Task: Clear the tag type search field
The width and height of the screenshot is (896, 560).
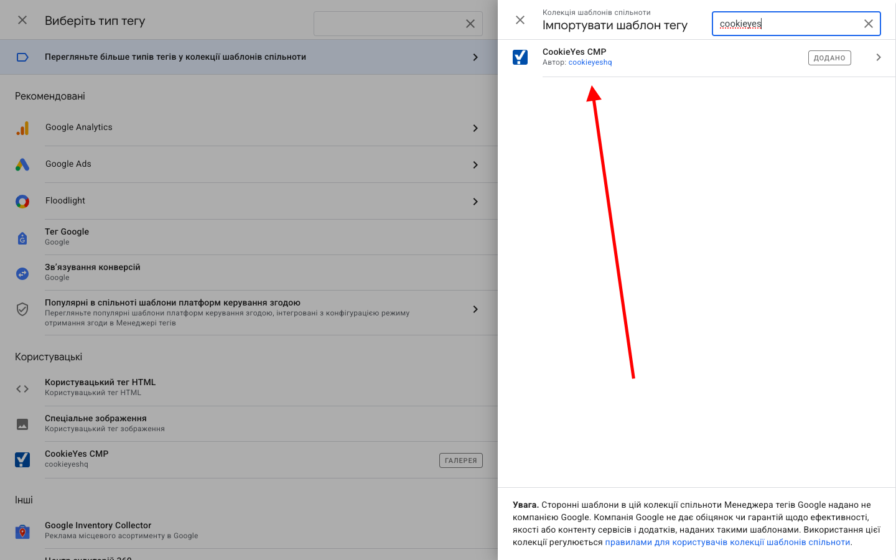Action: point(470,24)
